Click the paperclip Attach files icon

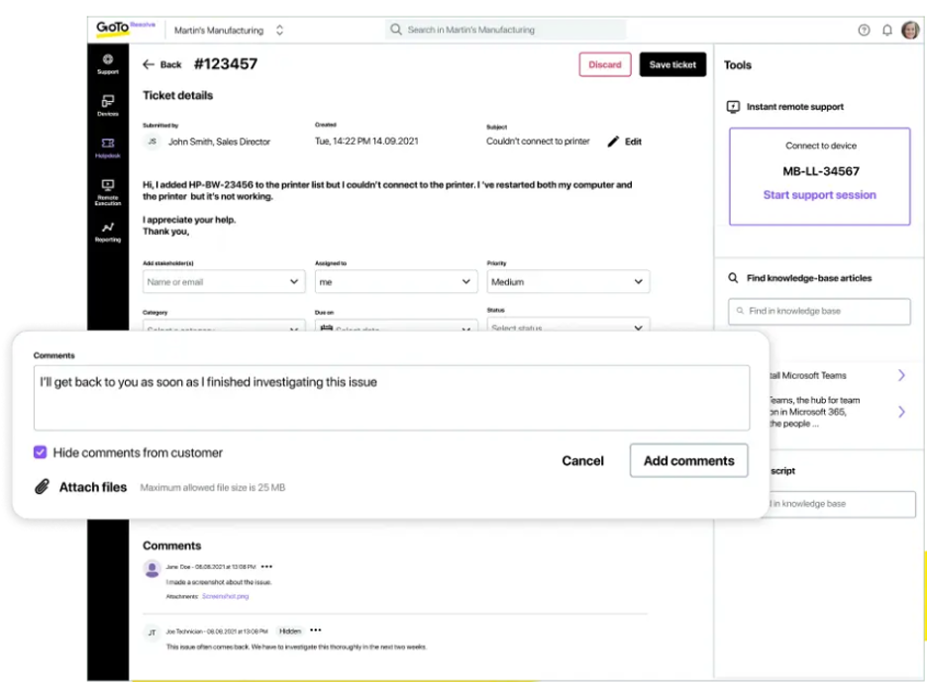click(42, 487)
